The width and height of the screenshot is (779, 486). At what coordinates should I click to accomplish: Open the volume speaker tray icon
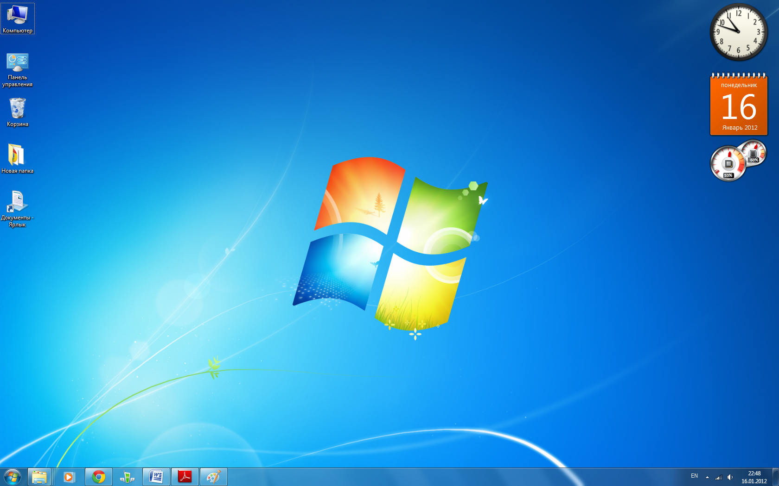pyautogui.click(x=730, y=477)
